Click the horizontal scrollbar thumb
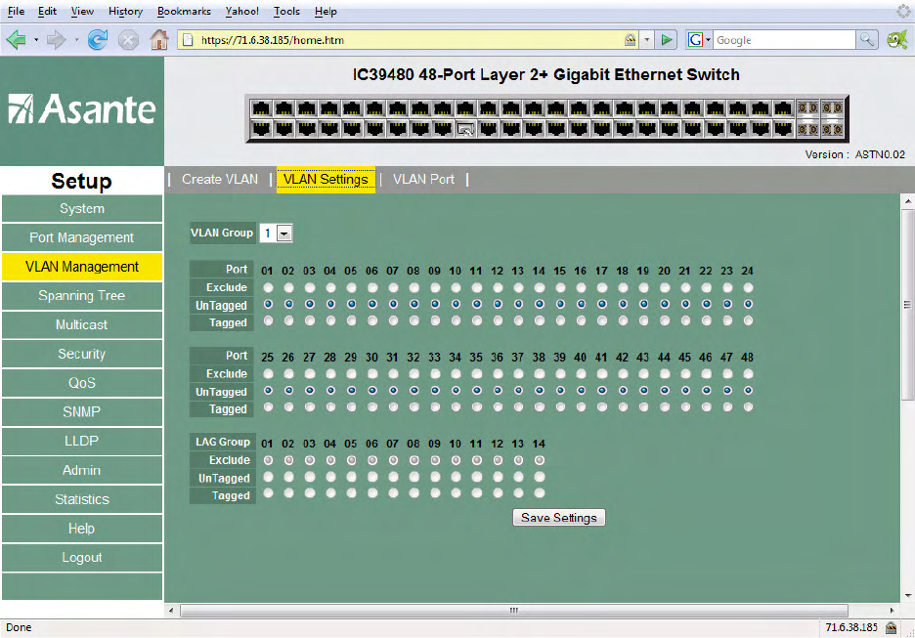This screenshot has width=915, height=638. [x=513, y=611]
